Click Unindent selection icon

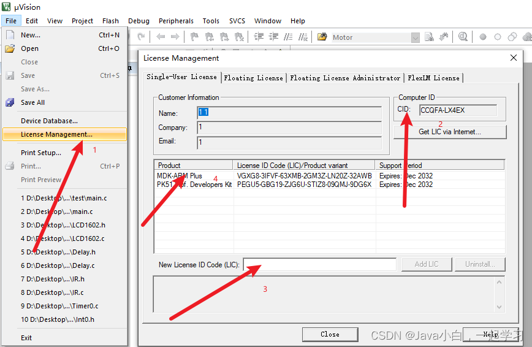(273, 37)
